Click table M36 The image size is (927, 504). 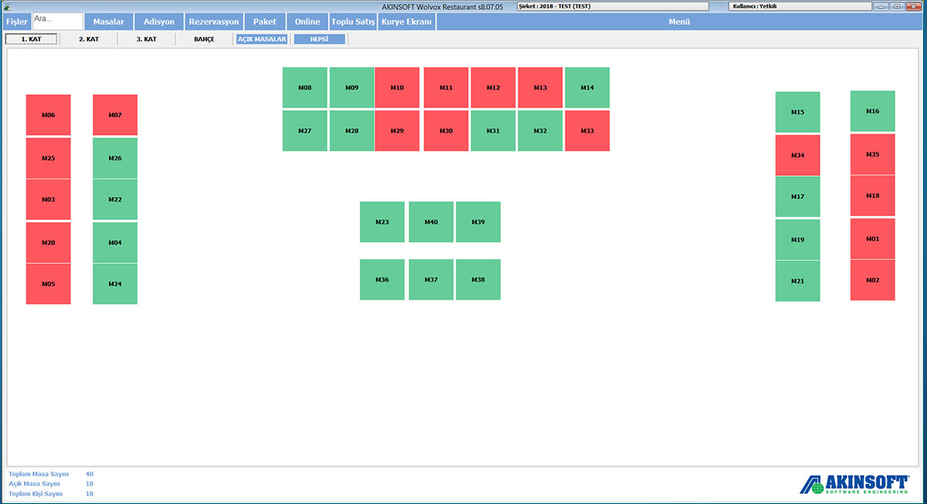coord(382,279)
